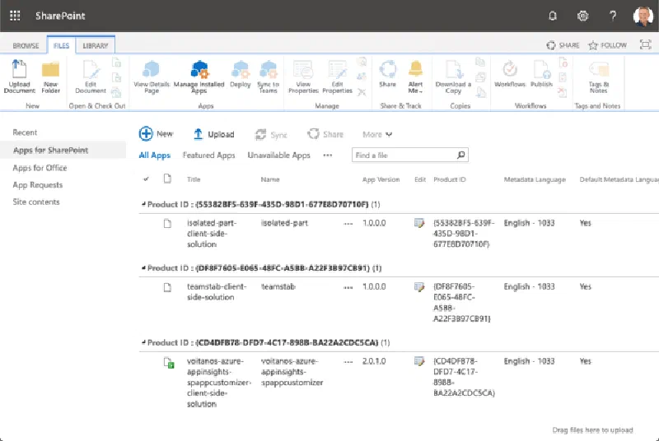Image resolution: width=659 pixels, height=441 pixels.
Task: Click the Upload button above list
Action: point(214,134)
